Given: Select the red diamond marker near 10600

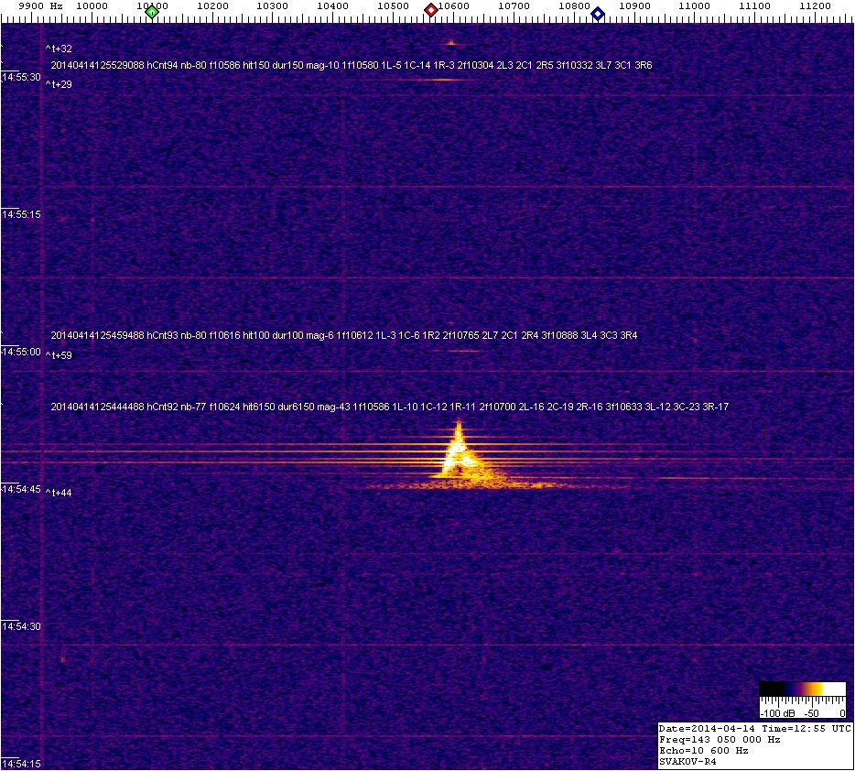Looking at the screenshot, I should [430, 11].
